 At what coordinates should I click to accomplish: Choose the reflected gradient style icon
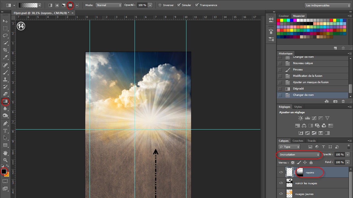pos(70,5)
